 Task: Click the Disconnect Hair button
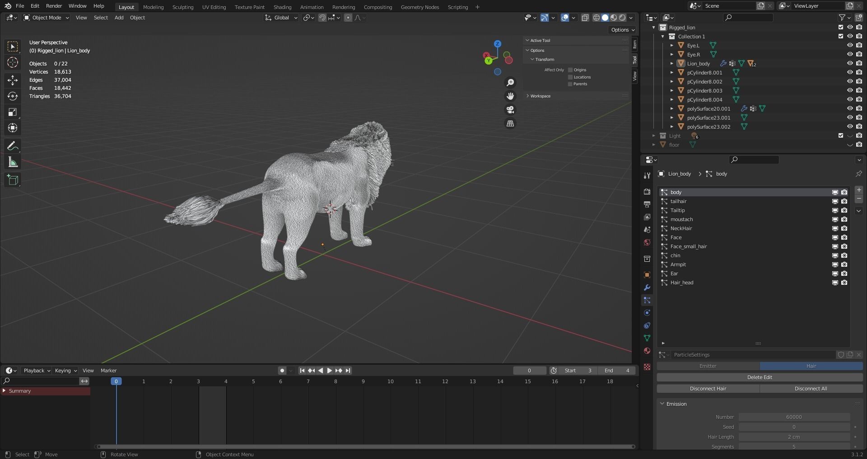tap(708, 389)
